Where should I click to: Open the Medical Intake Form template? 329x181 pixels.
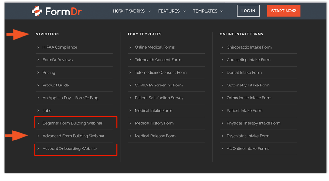tap(153, 111)
